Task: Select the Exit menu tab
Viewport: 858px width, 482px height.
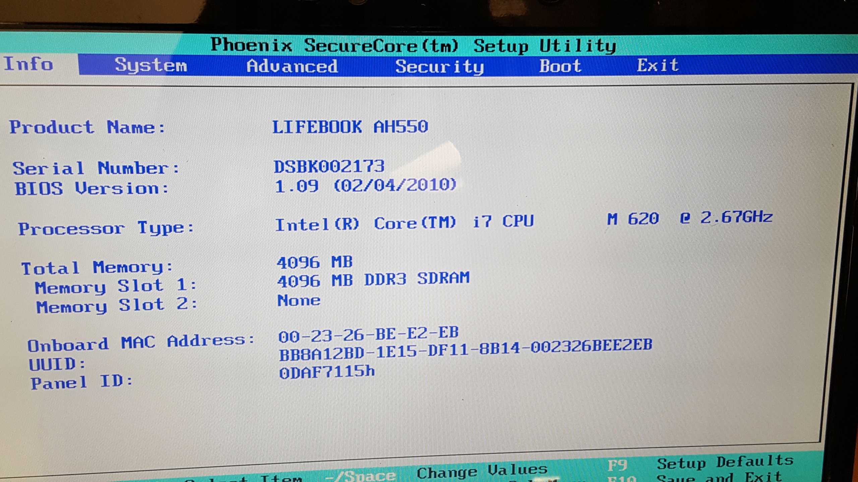Action: 658,65
